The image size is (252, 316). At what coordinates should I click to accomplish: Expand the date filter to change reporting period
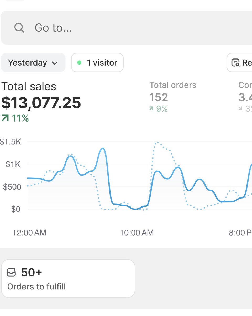33,63
